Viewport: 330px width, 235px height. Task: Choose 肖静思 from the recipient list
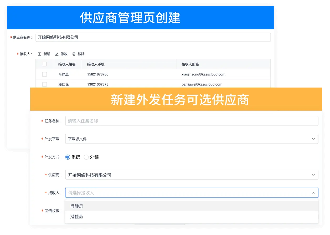(x=77, y=206)
